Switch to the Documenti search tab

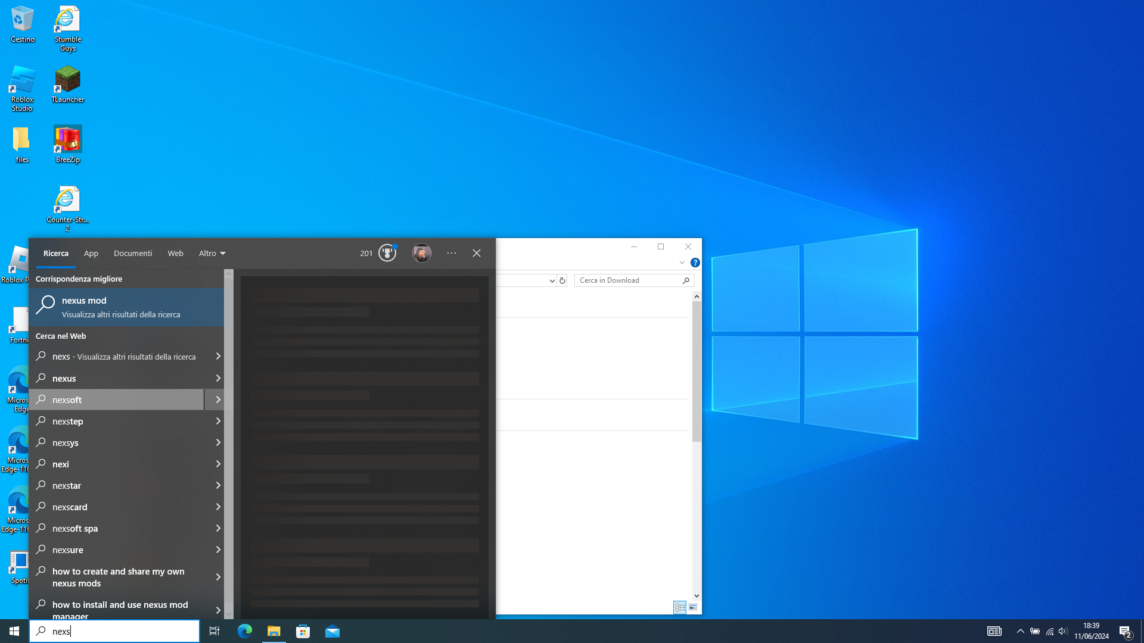pos(133,254)
